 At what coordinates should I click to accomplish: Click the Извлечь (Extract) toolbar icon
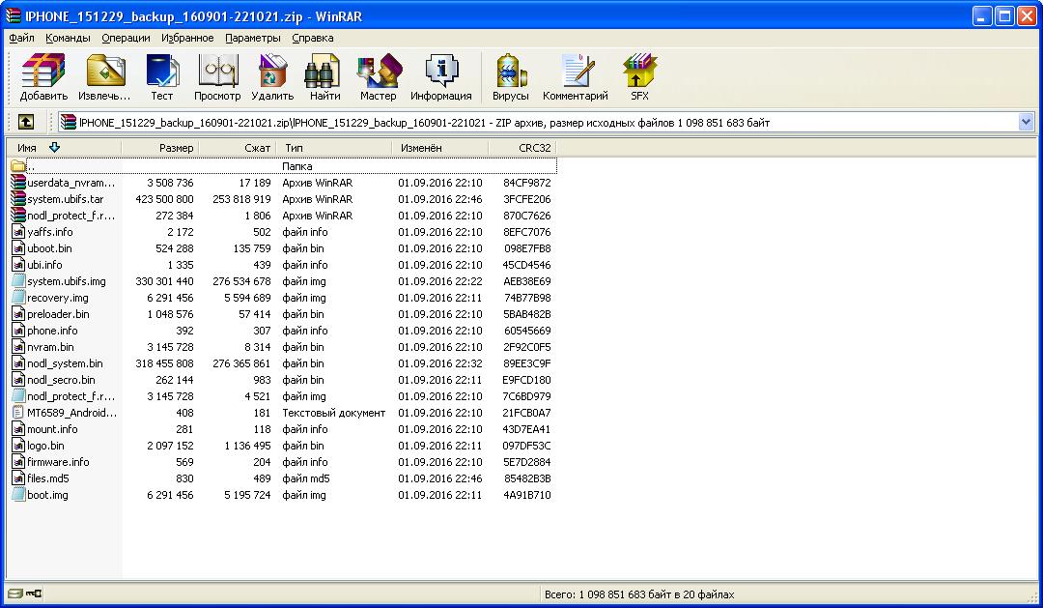pos(104,77)
